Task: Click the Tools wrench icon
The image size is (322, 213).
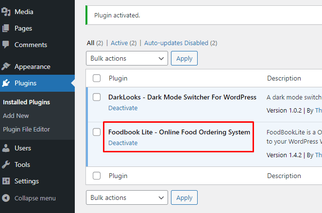Action: (6, 164)
